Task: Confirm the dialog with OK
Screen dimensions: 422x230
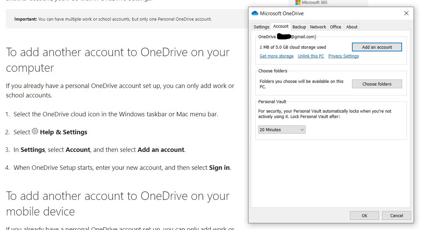Action: (365, 215)
